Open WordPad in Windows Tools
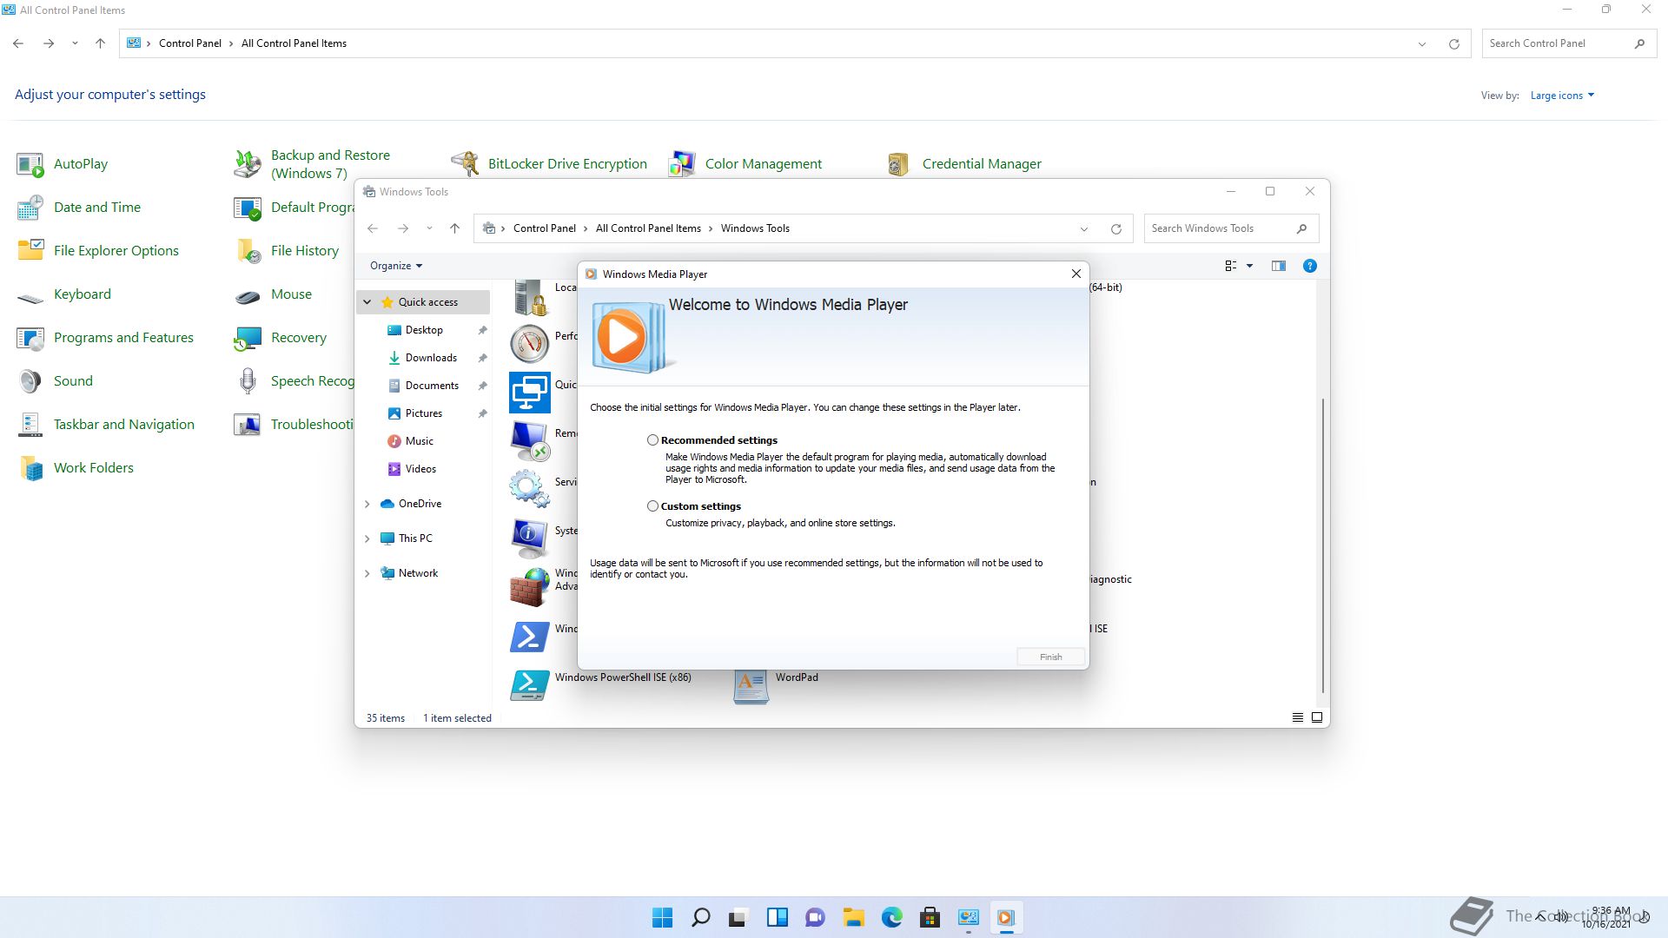 coord(777,685)
